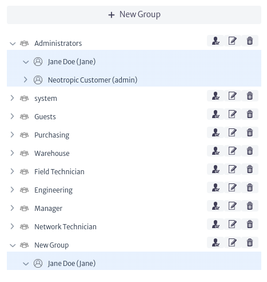Create a group using New Group button

click(x=134, y=15)
